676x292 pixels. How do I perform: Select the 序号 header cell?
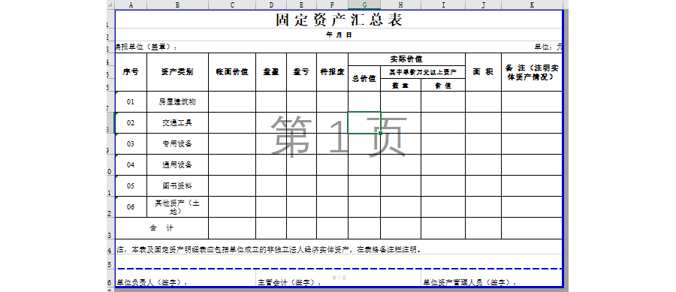click(131, 72)
